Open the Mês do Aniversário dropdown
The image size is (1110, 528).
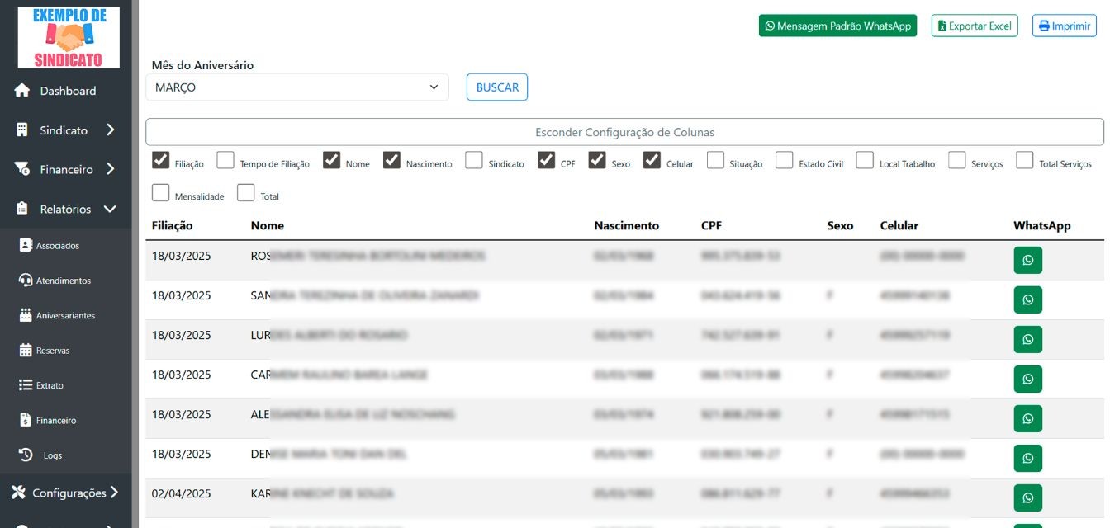click(297, 87)
